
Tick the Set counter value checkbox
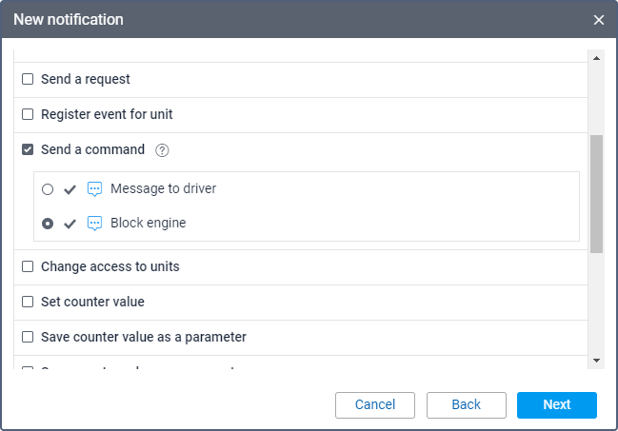coord(28,302)
